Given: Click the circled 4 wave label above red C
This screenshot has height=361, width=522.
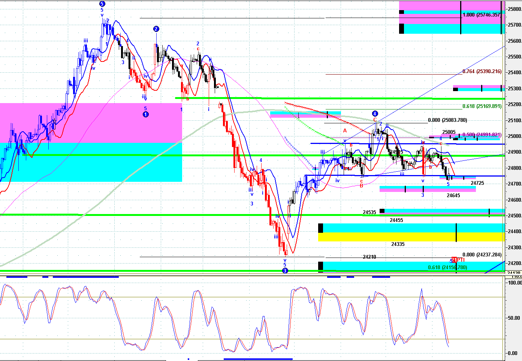Looking at the screenshot, I should [x=375, y=114].
